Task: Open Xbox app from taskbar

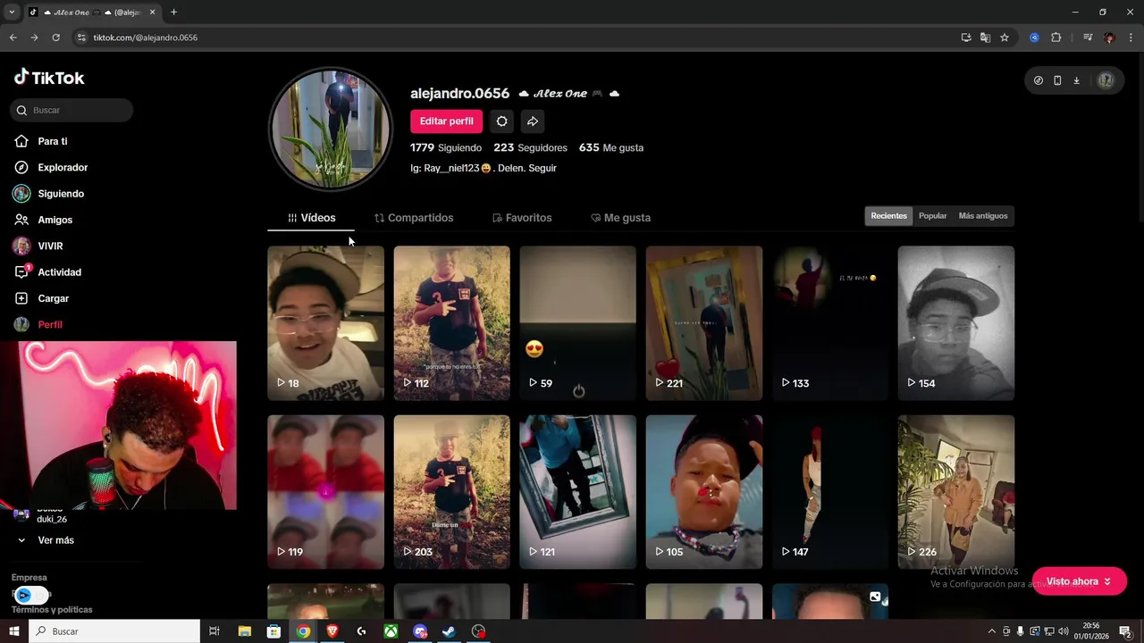Action: [x=391, y=631]
